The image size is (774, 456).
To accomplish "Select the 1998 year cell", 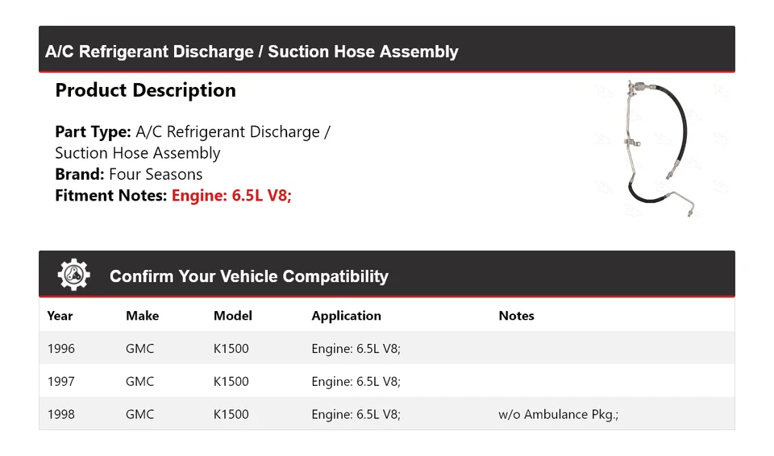I will coord(61,414).
